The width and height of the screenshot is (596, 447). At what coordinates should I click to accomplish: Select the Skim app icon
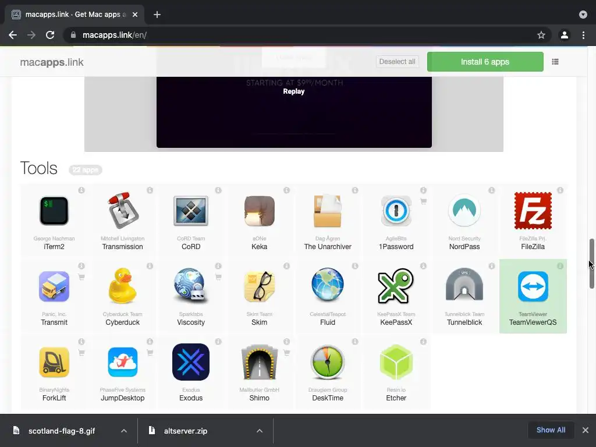tap(259, 286)
